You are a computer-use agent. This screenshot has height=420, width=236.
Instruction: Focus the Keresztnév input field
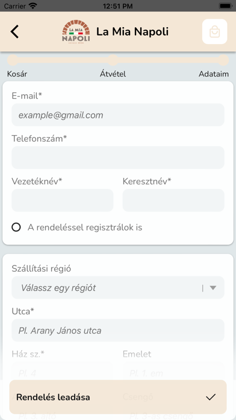coord(173,200)
